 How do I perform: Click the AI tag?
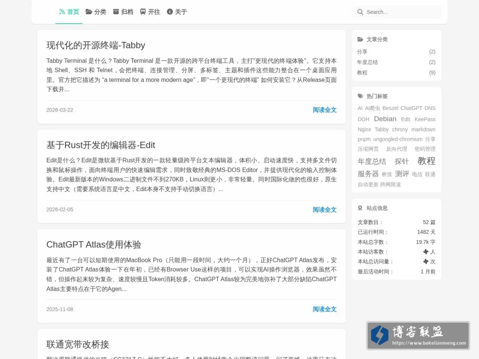pos(360,108)
